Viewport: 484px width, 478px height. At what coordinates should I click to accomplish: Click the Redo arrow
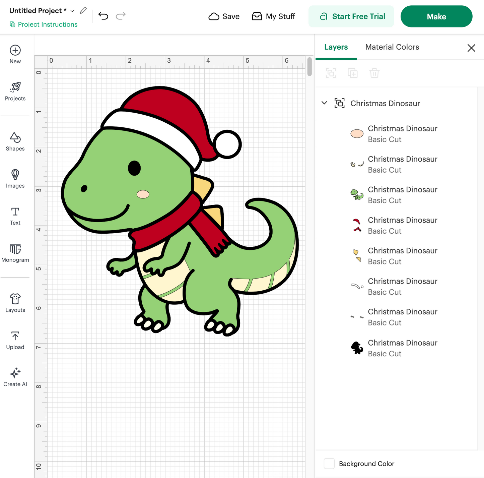click(x=121, y=16)
